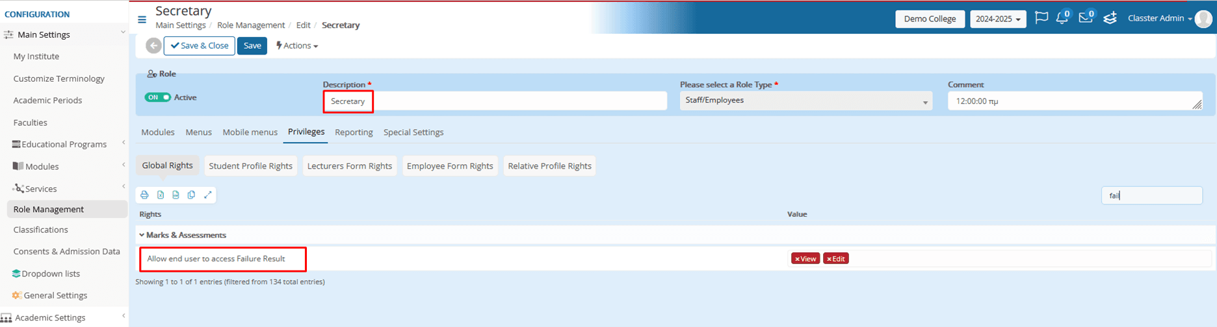Open Main Settings breadcrumb link

coord(181,25)
